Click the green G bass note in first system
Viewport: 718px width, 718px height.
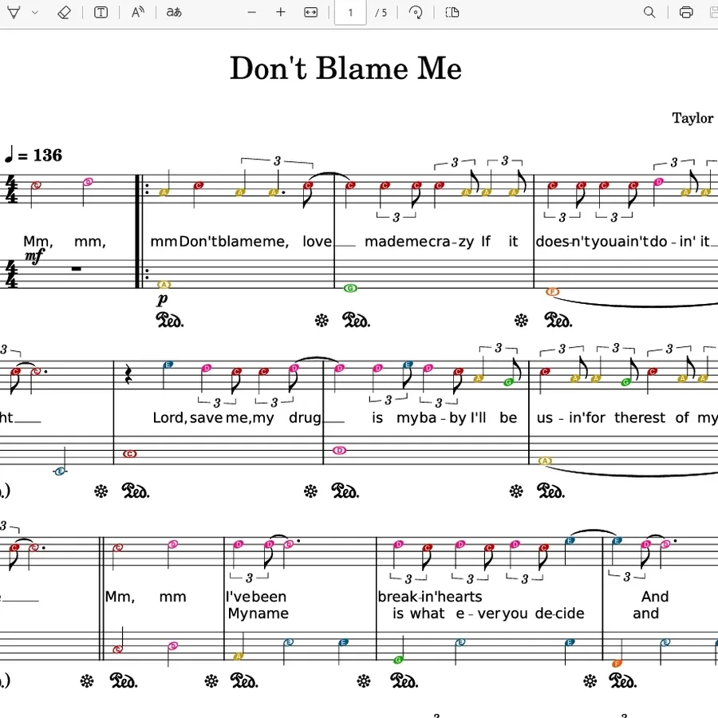pos(350,288)
